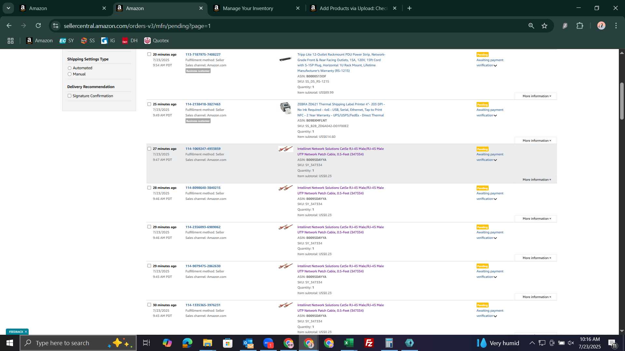Open the Chrome three-dot menu
The width and height of the screenshot is (625, 351).
point(616,26)
